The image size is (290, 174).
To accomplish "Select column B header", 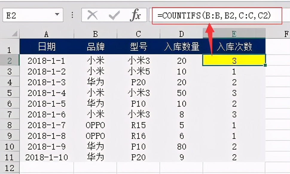I will (95, 34).
